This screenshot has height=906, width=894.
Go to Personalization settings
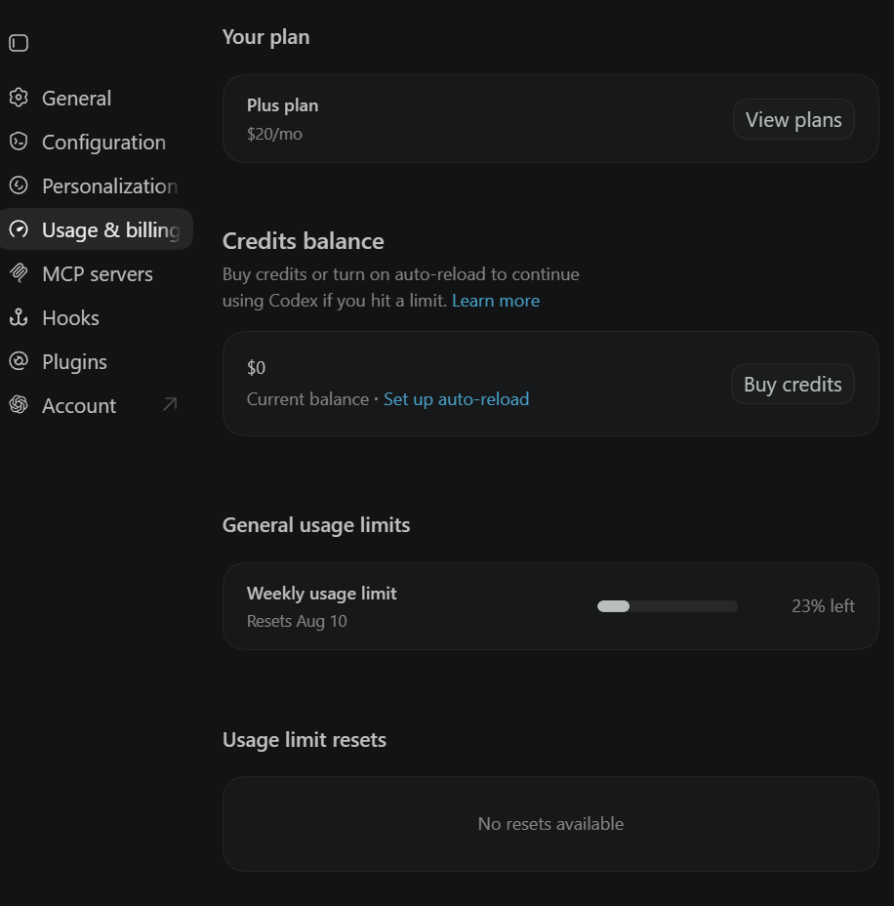96,186
